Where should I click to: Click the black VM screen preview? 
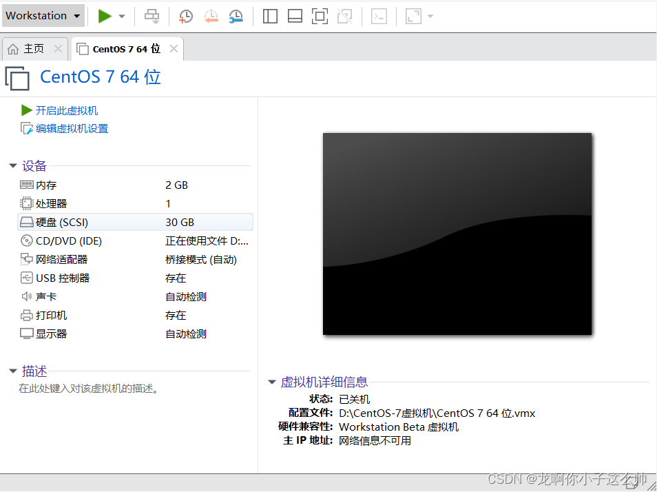[x=457, y=234]
